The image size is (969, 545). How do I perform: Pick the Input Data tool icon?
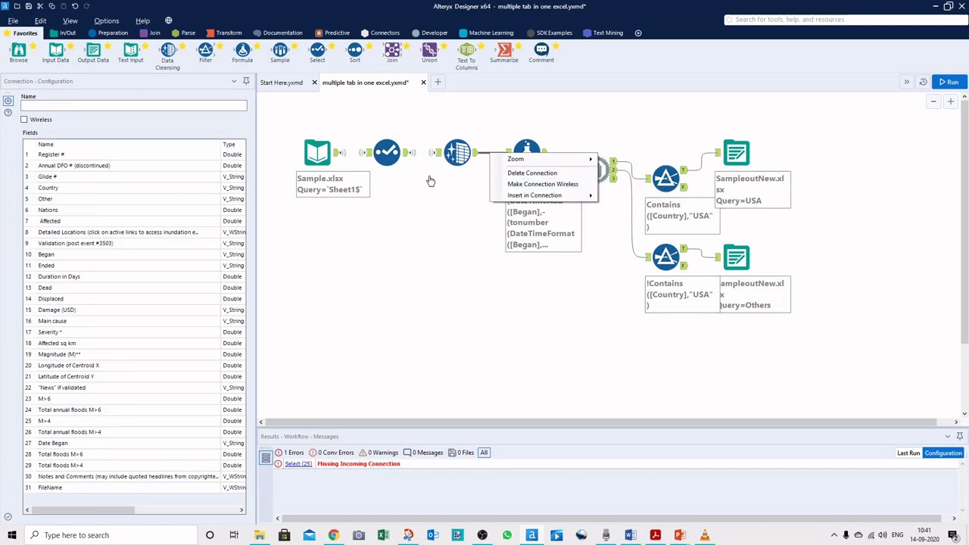(55, 51)
